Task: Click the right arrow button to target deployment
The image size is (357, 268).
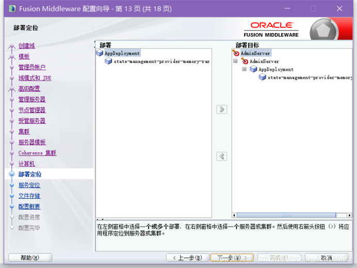Action: 221,109
